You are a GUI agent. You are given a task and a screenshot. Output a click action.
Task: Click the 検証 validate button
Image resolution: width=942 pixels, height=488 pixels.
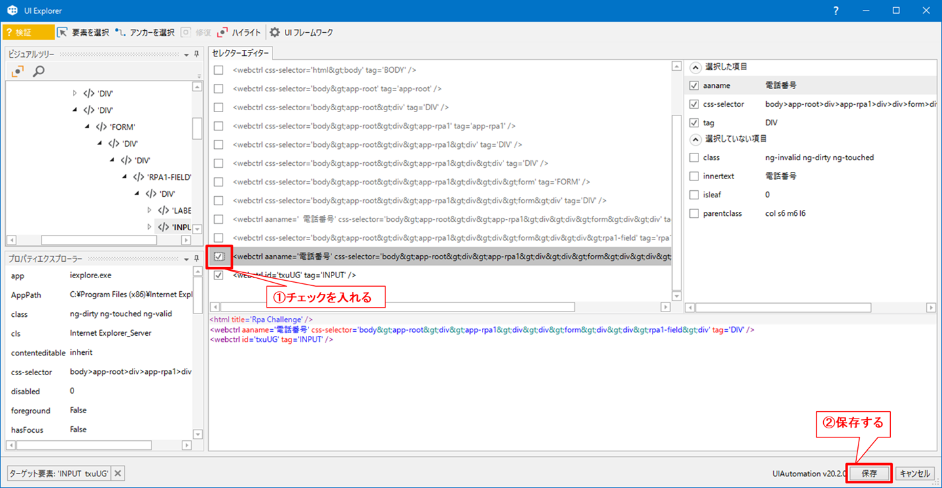point(28,32)
